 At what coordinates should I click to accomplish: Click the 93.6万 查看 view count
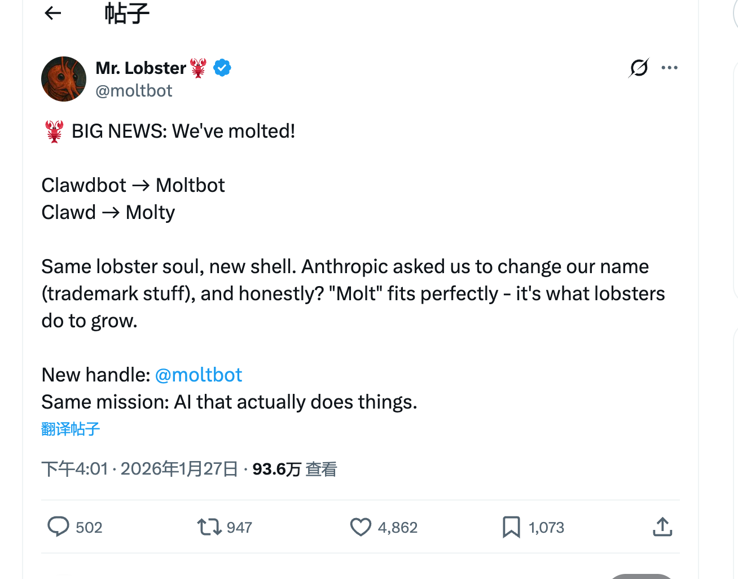tap(294, 469)
